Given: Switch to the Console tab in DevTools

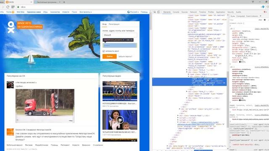Looking at the screenshot, I should point(176,12).
